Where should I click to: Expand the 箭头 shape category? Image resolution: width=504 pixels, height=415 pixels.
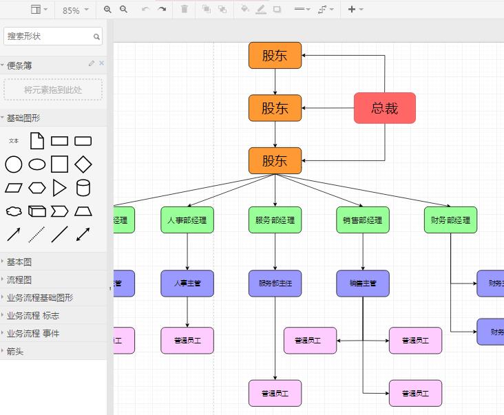[x=15, y=351]
